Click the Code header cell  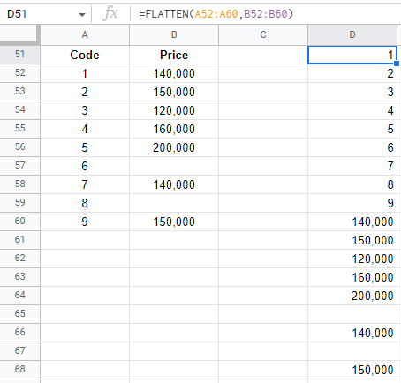coord(85,55)
